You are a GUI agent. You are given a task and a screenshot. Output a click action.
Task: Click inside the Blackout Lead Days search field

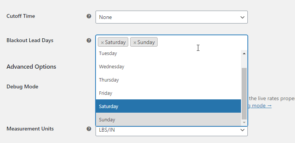[202, 42]
